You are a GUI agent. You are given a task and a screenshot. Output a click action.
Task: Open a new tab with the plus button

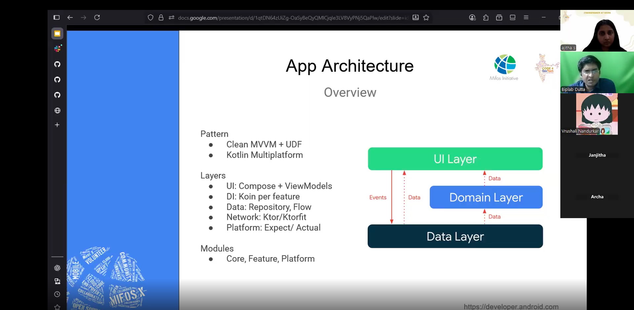coord(57,125)
